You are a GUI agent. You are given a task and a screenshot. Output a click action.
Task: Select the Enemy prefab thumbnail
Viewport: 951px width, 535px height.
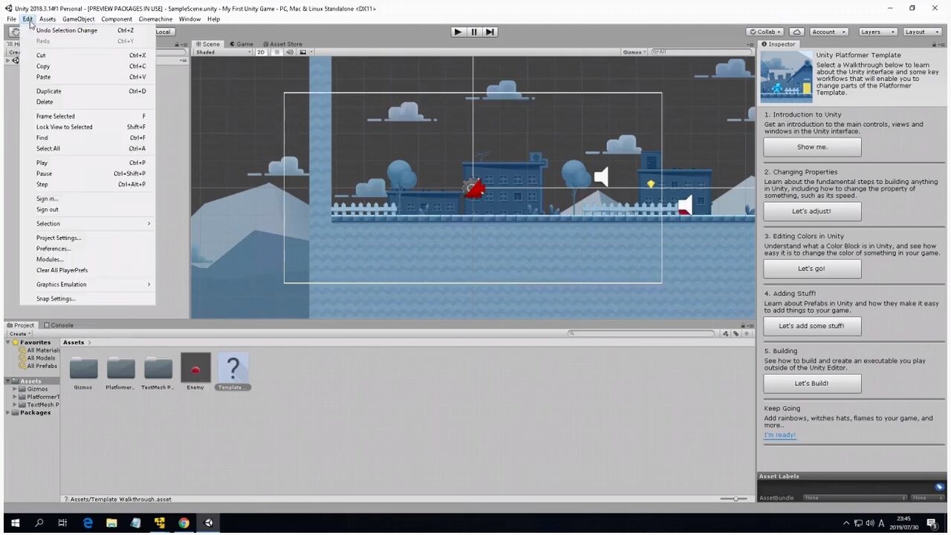pyautogui.click(x=195, y=367)
